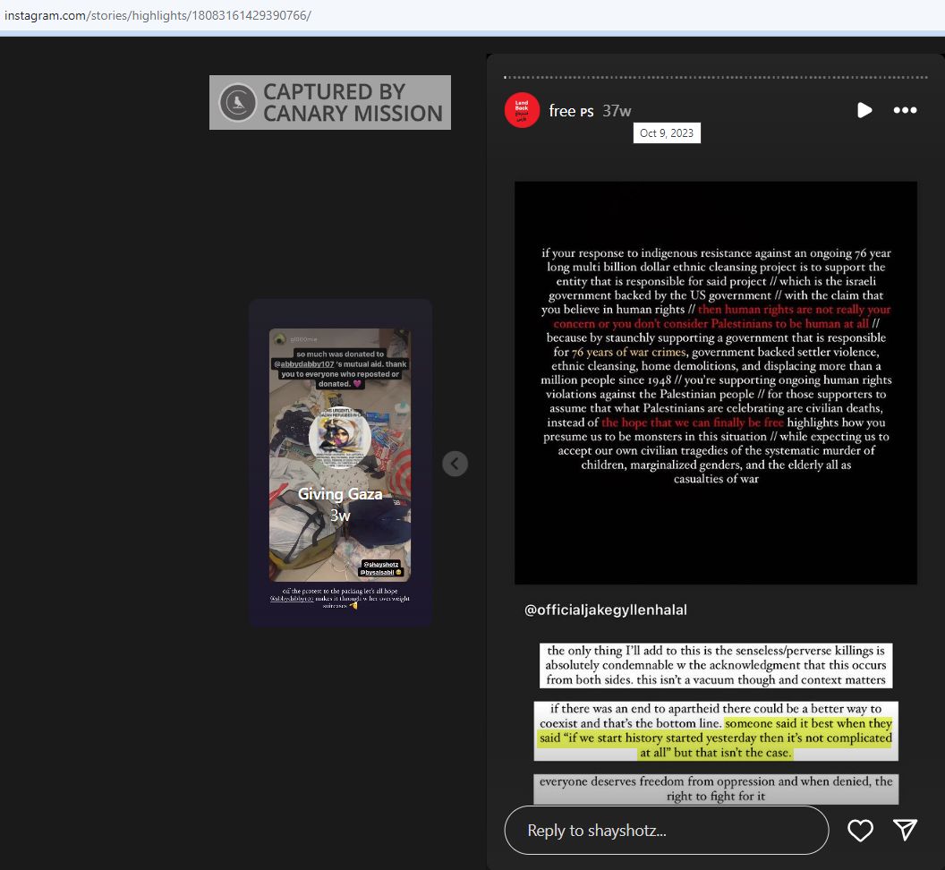
Task: Open the @officialjakegyllenhalal mention
Action: point(605,610)
